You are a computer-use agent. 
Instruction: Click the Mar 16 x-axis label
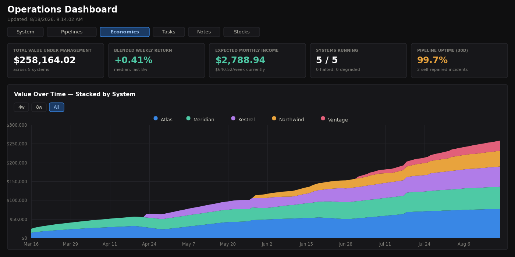pyautogui.click(x=31, y=244)
